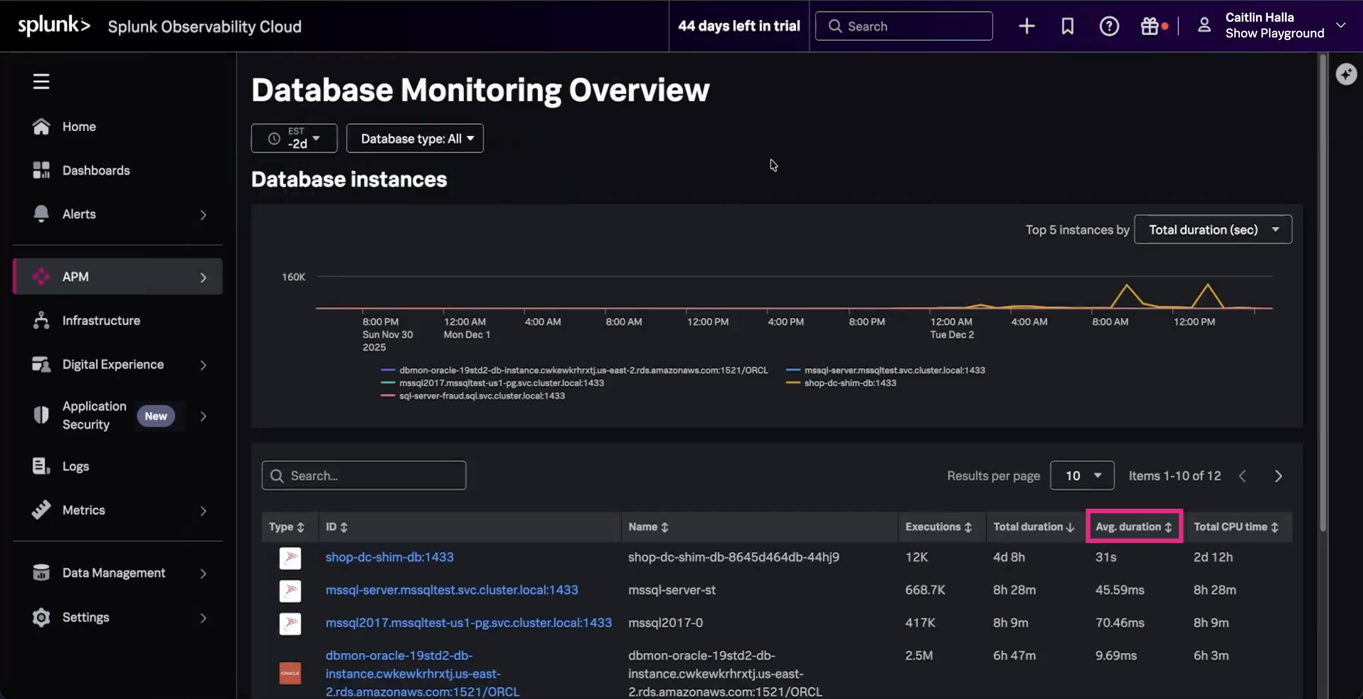Click the Infrastructure nodes icon

point(41,321)
